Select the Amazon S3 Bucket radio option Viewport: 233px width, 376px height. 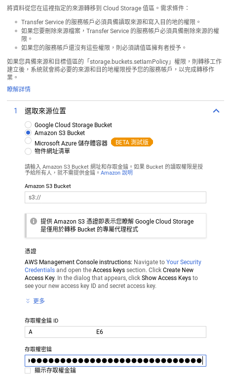[28, 133]
